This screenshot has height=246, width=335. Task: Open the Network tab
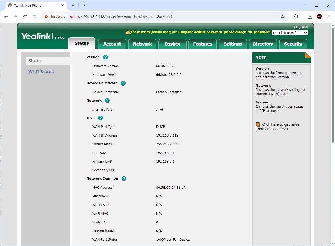coord(142,44)
